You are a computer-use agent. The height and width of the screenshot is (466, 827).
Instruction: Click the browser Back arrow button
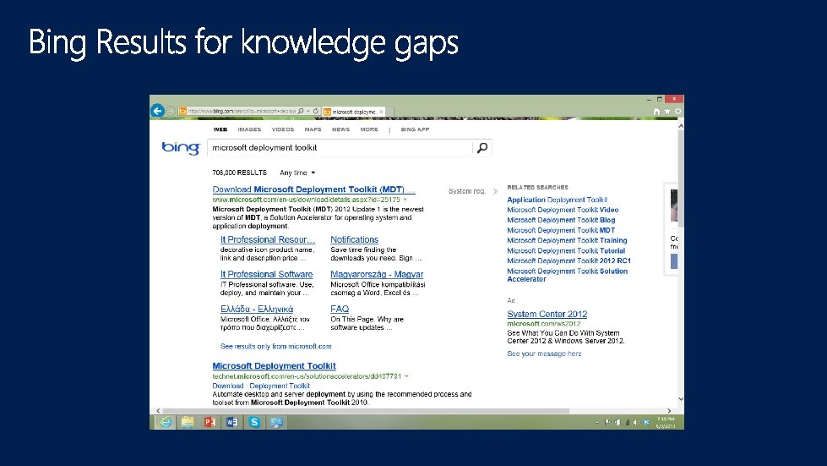[x=157, y=111]
